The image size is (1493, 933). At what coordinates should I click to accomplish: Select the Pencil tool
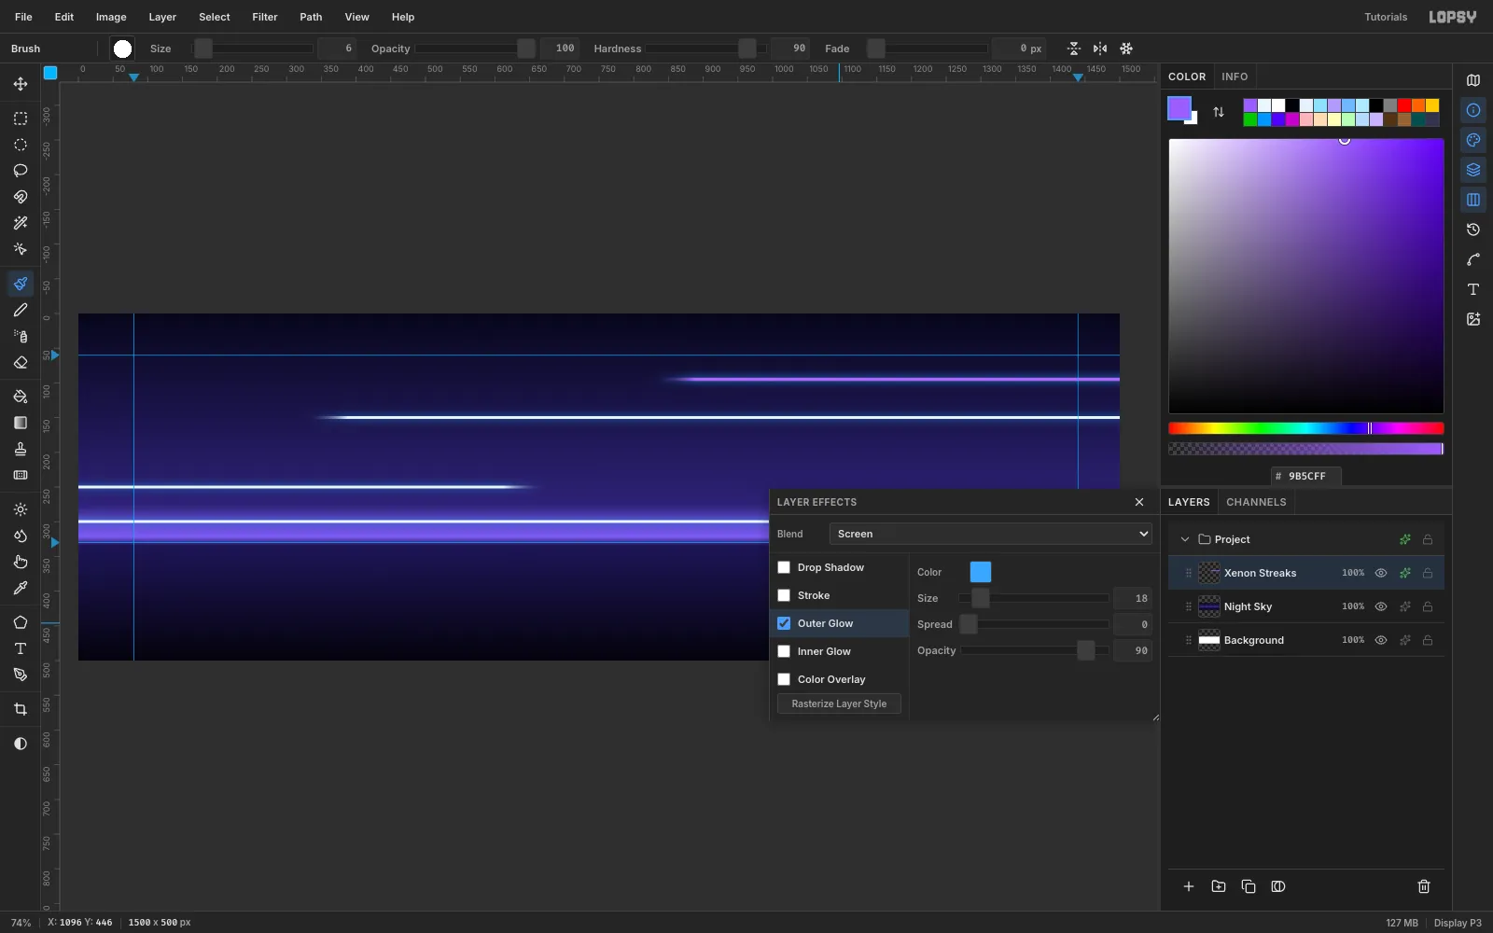(21, 310)
